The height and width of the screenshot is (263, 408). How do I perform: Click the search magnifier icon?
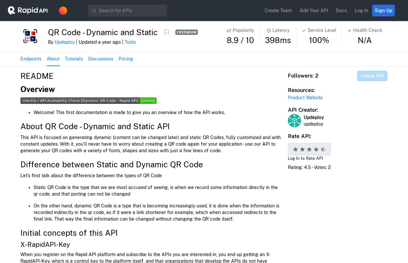pyautogui.click(x=94, y=11)
